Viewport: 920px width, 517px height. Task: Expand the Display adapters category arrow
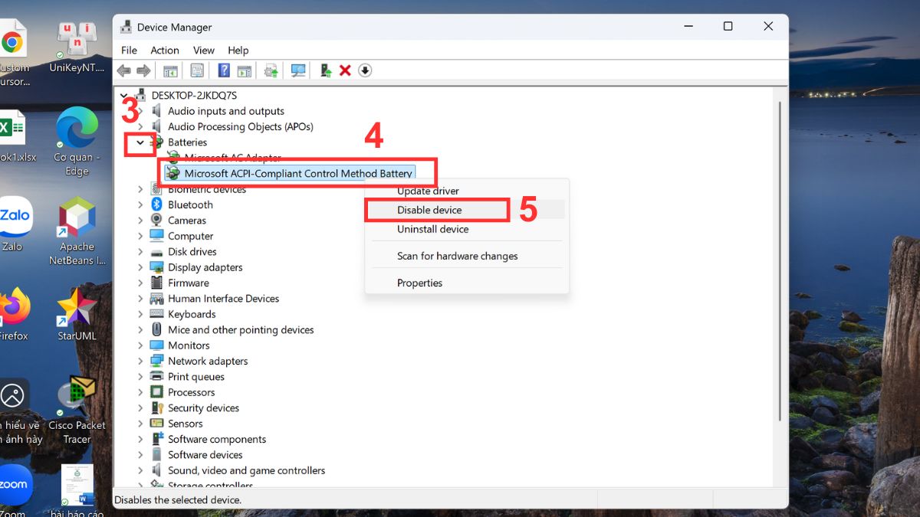(x=140, y=267)
